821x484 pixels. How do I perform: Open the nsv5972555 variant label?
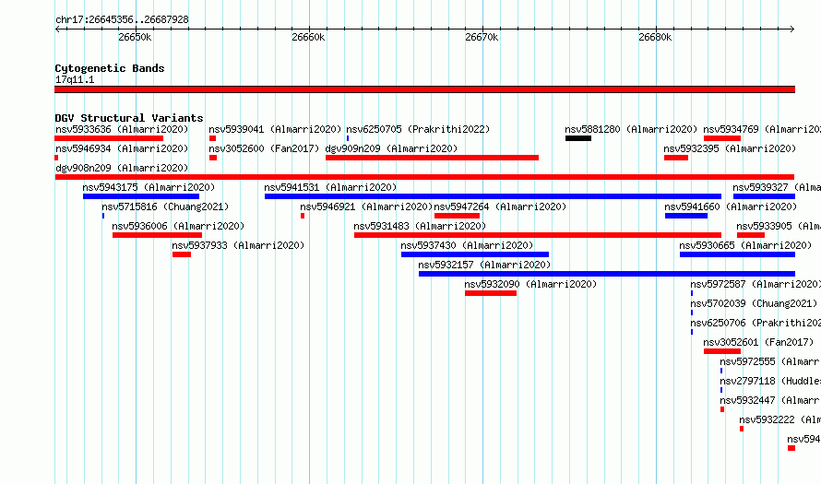coord(770,361)
